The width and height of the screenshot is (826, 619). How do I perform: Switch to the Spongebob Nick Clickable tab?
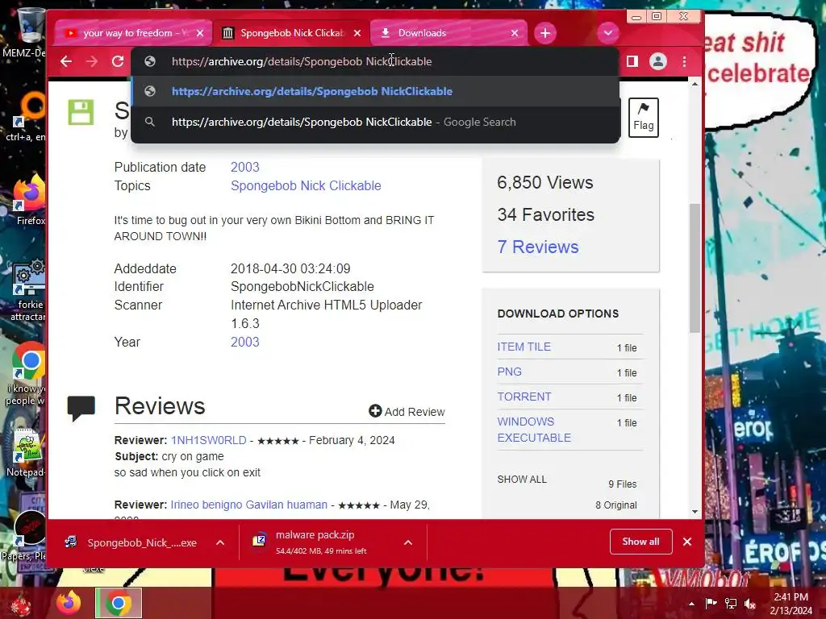(x=290, y=33)
